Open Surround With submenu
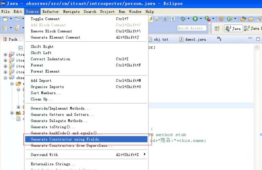Screen dimensions: 262x170 [x=44, y=155]
